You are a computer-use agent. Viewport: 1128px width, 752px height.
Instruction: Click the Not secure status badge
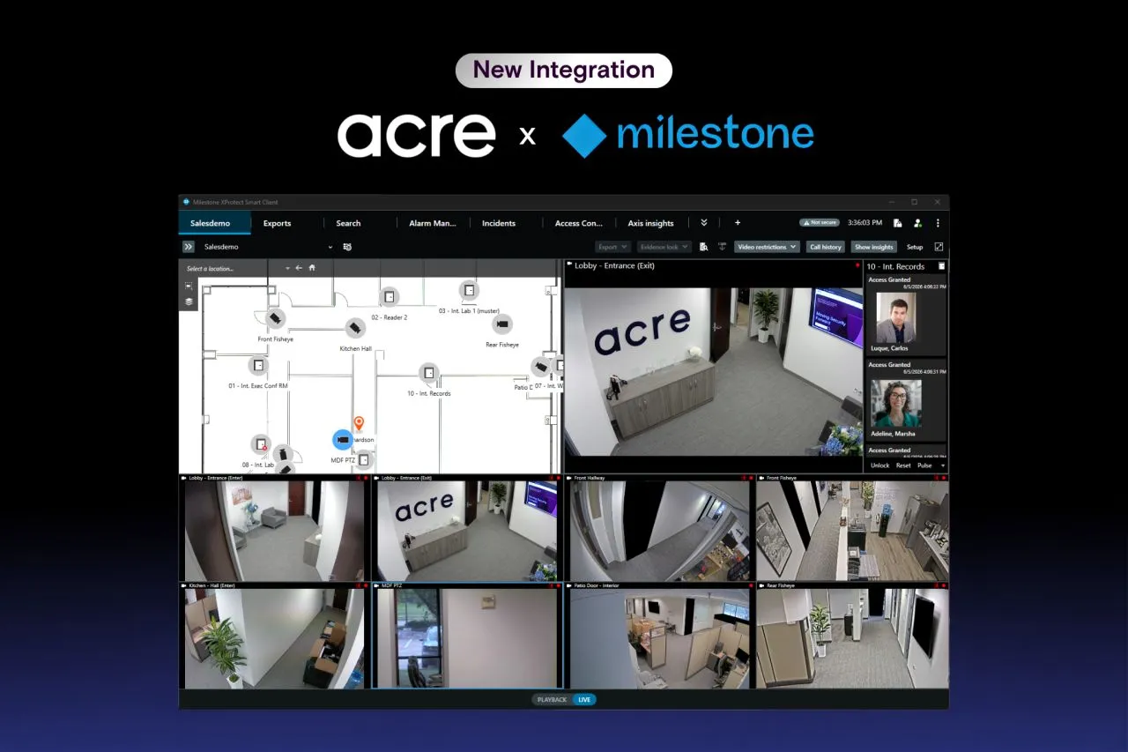pyautogui.click(x=818, y=223)
